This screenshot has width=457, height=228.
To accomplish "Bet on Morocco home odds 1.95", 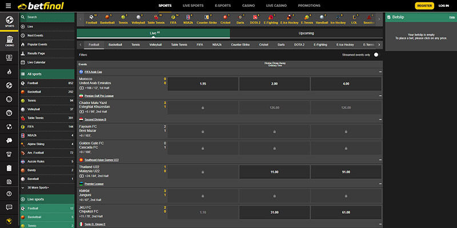I will point(203,84).
